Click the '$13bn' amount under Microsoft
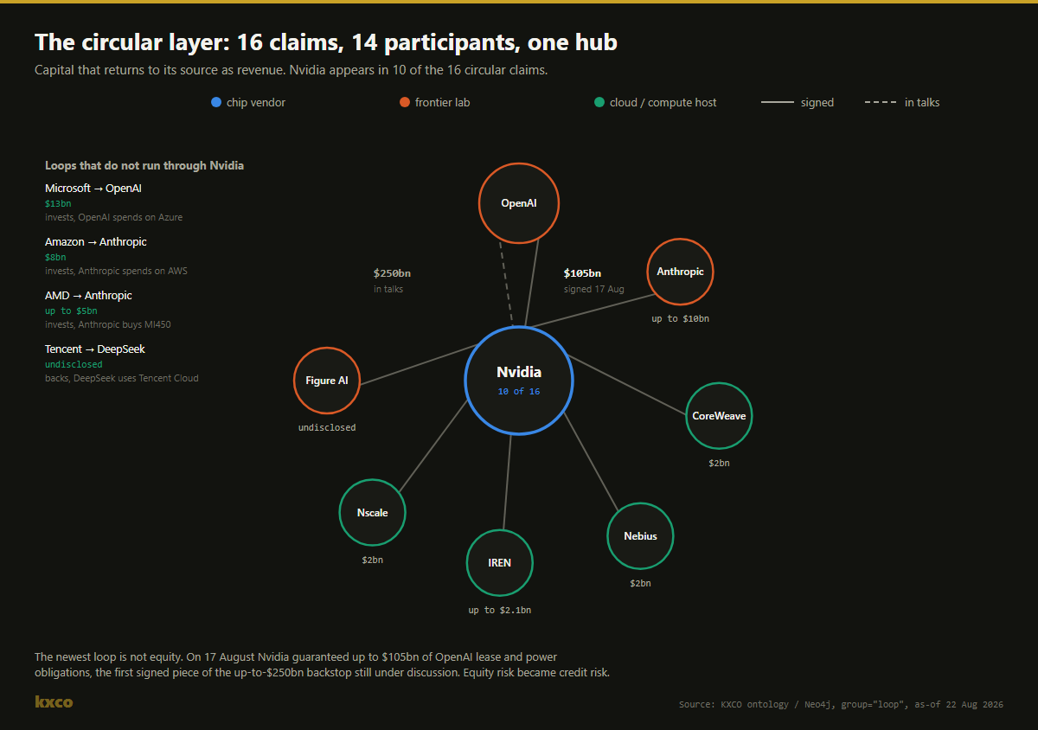The image size is (1038, 730). click(x=58, y=203)
